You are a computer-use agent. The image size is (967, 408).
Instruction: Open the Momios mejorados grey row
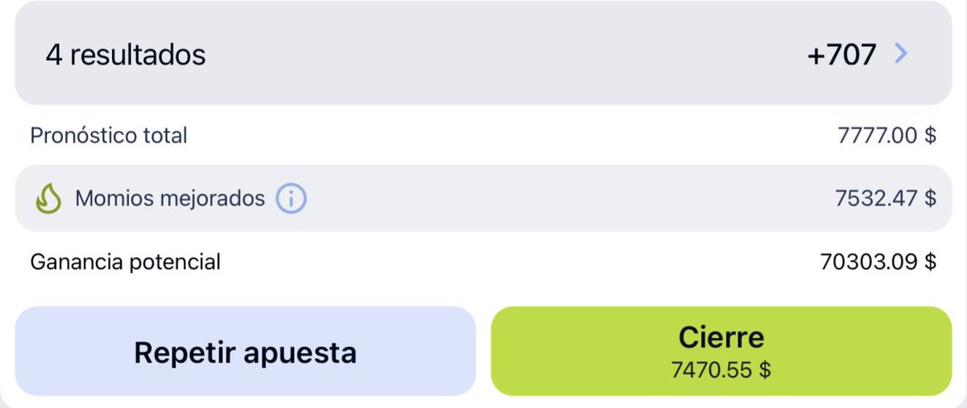pyautogui.click(x=483, y=198)
